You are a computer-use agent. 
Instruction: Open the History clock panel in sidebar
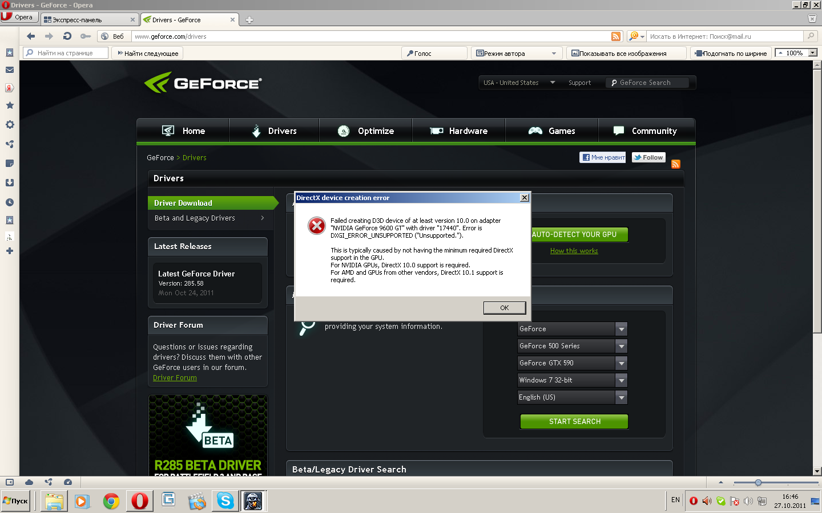(10, 202)
